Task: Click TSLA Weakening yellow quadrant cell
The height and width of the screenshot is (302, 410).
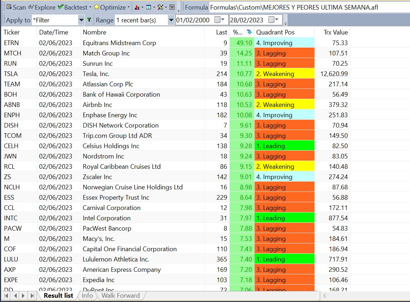Action: [x=284, y=74]
